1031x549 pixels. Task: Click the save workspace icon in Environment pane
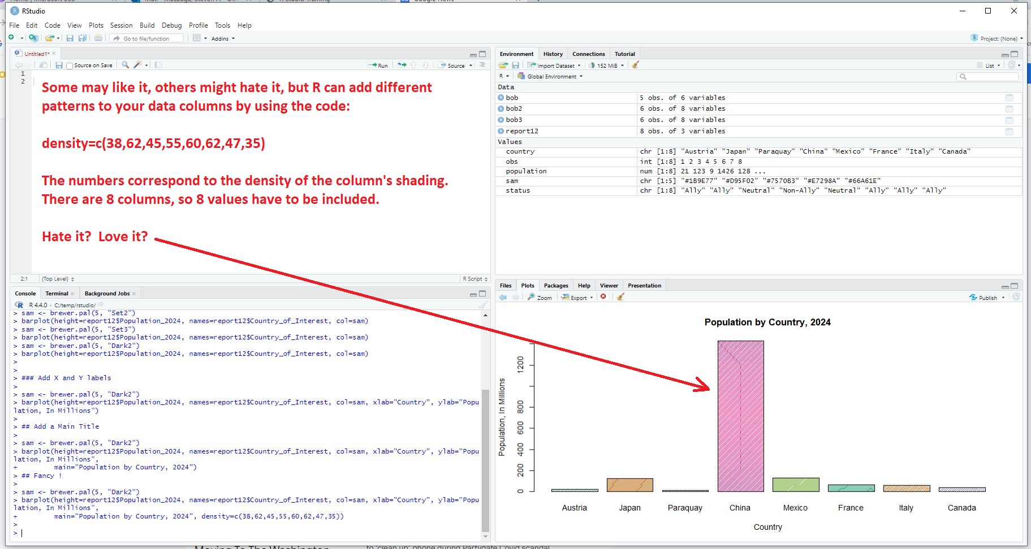tap(515, 66)
